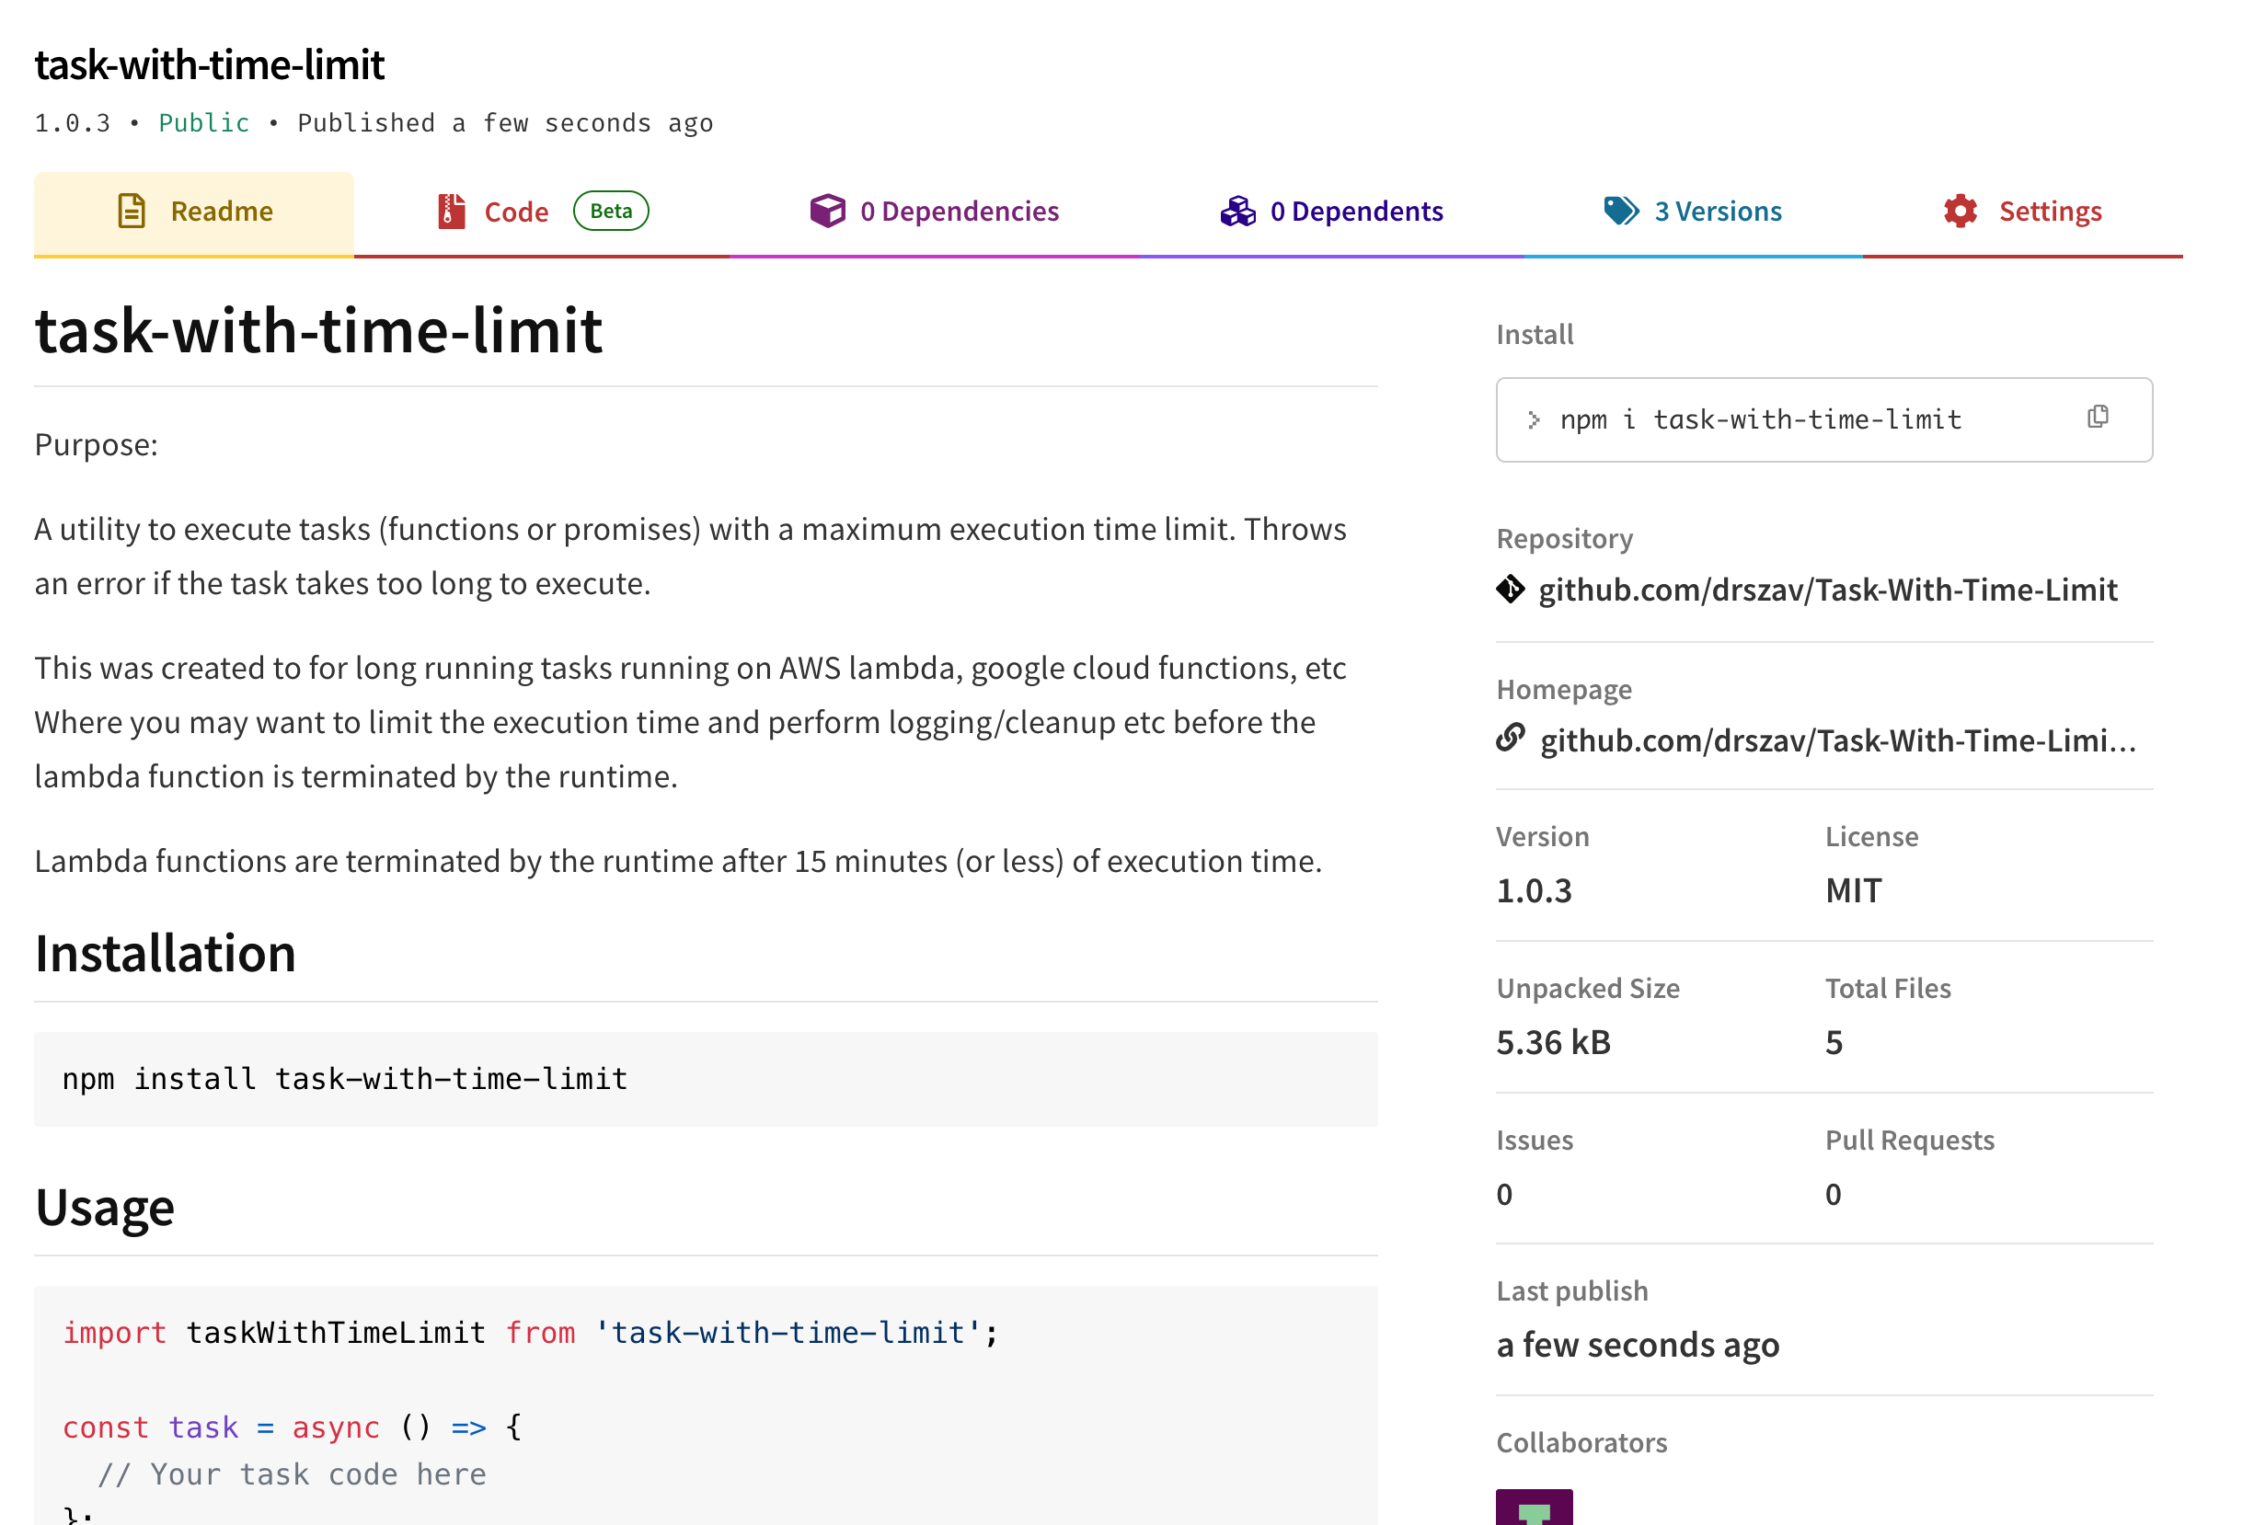This screenshot has height=1525, width=2254.
Task: Click the README heading task-with-time-limit
Action: pos(318,331)
